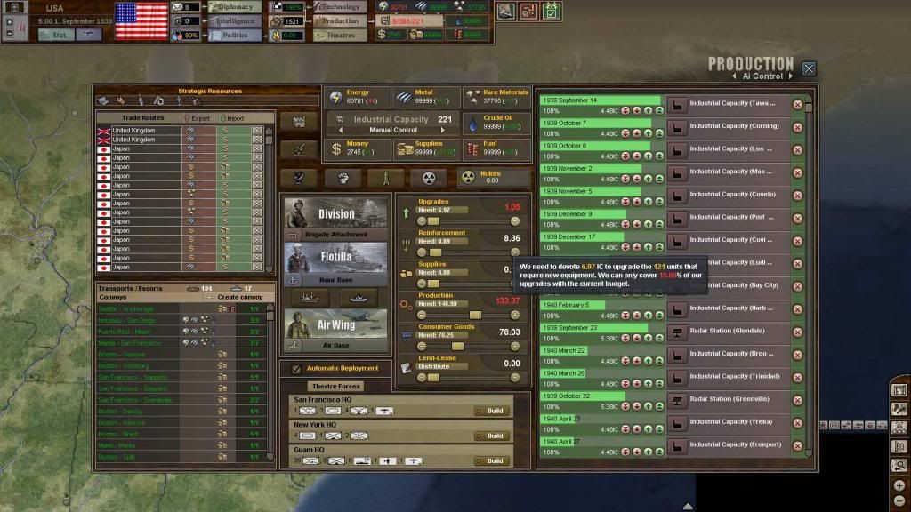Viewport: 911px width, 512px height.
Task: Switch to previous AI Control setting
Action: tap(734, 76)
